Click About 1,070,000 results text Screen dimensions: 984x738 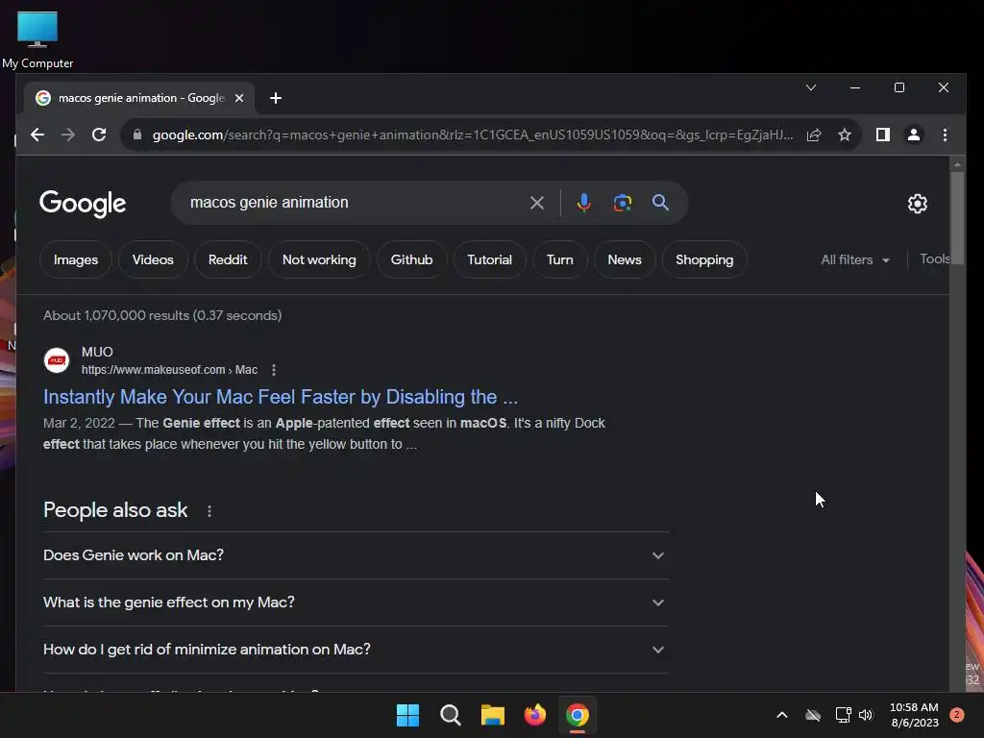click(x=162, y=315)
